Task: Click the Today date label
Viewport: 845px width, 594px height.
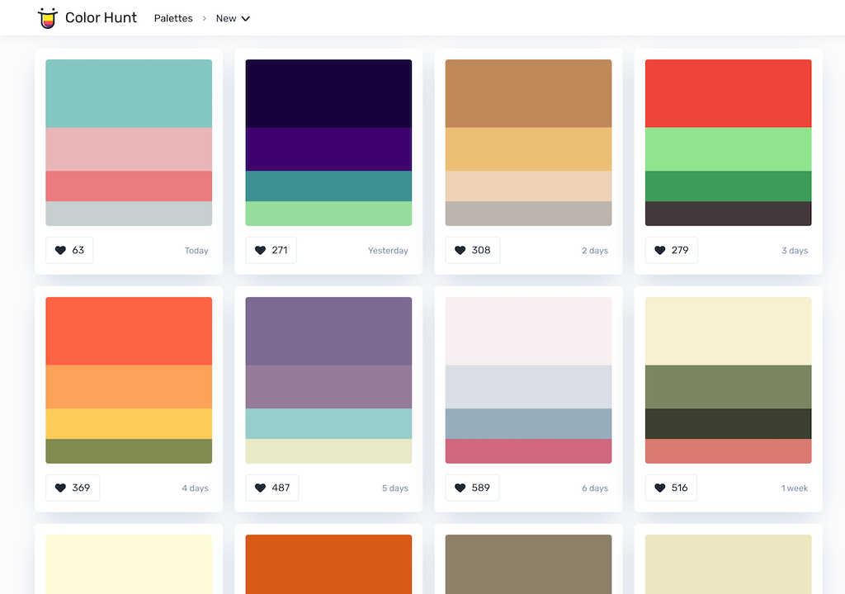Action: coord(196,251)
